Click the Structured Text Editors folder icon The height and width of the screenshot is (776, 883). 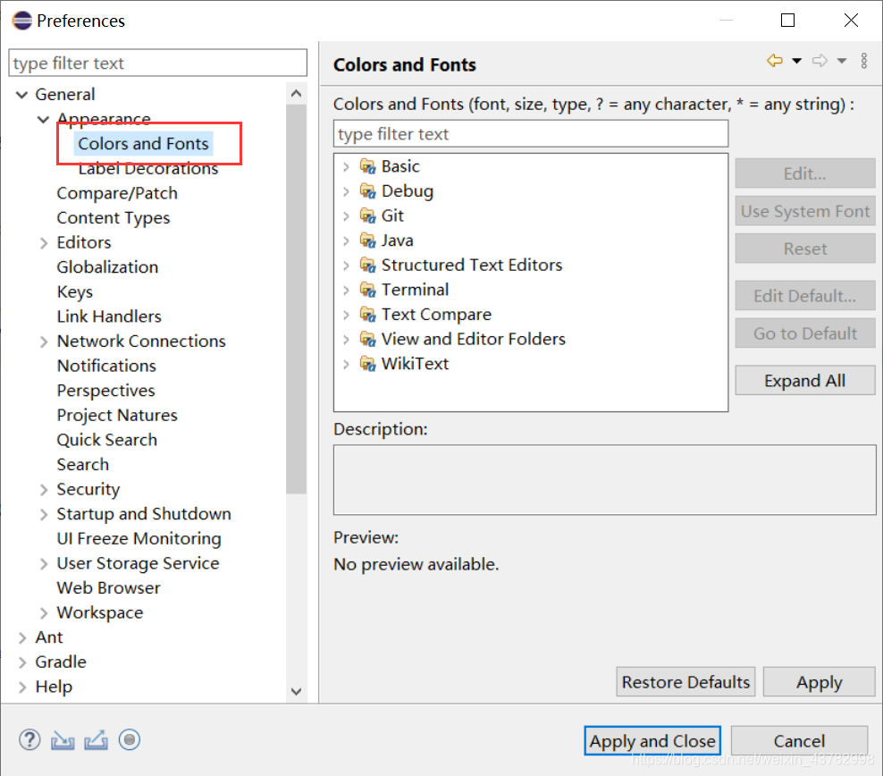tap(367, 265)
